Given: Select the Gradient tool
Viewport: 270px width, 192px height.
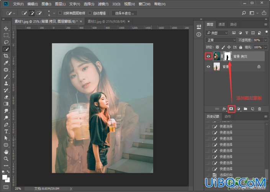Looking at the screenshot, I should point(6,104).
